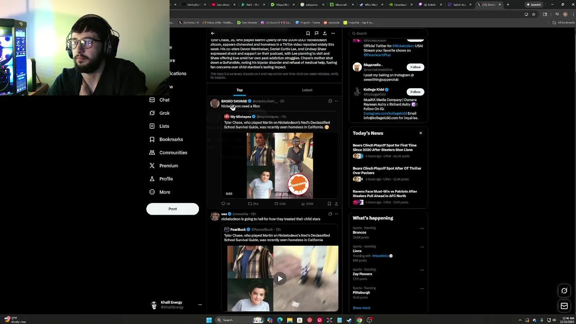This screenshot has width=576, height=324.
Task: Click the Grok icon on sea's post
Action: tap(330, 214)
